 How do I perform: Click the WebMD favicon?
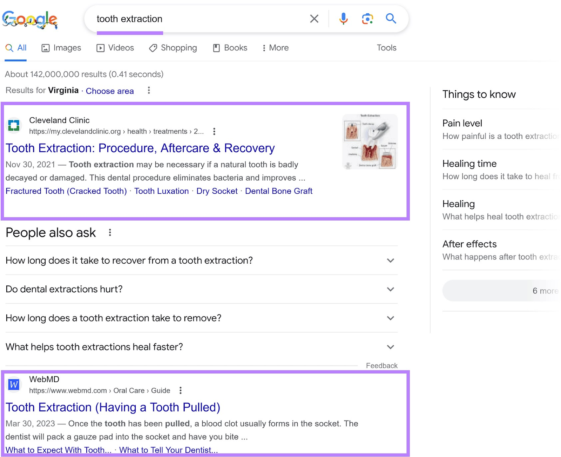pyautogui.click(x=14, y=385)
